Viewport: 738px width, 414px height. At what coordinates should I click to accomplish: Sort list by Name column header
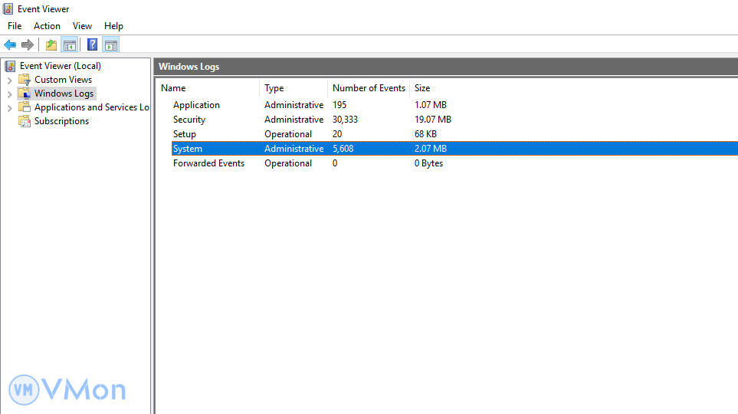coord(173,88)
